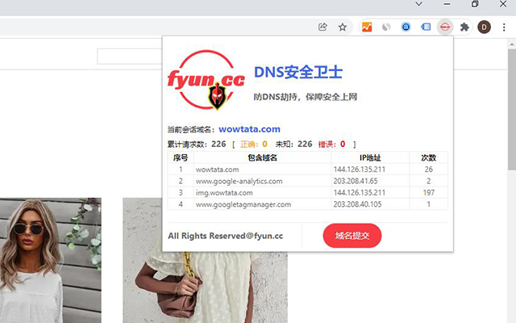Open the Extensions puzzle piece menu
Viewport: 516px width, 323px height.
pyautogui.click(x=464, y=27)
